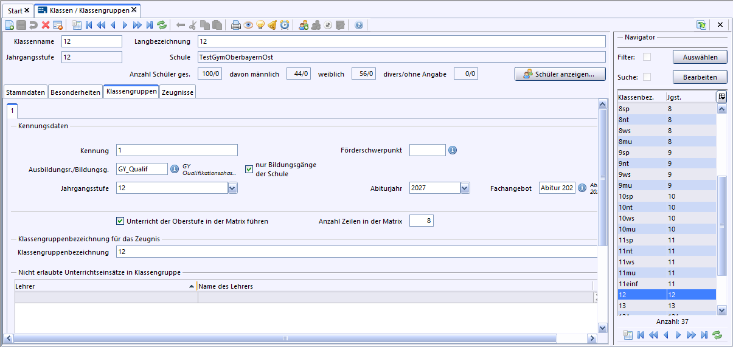The height and width of the screenshot is (347, 733).
Task: Click info icon beside Förderschwerpunkt field
Action: 453,150
